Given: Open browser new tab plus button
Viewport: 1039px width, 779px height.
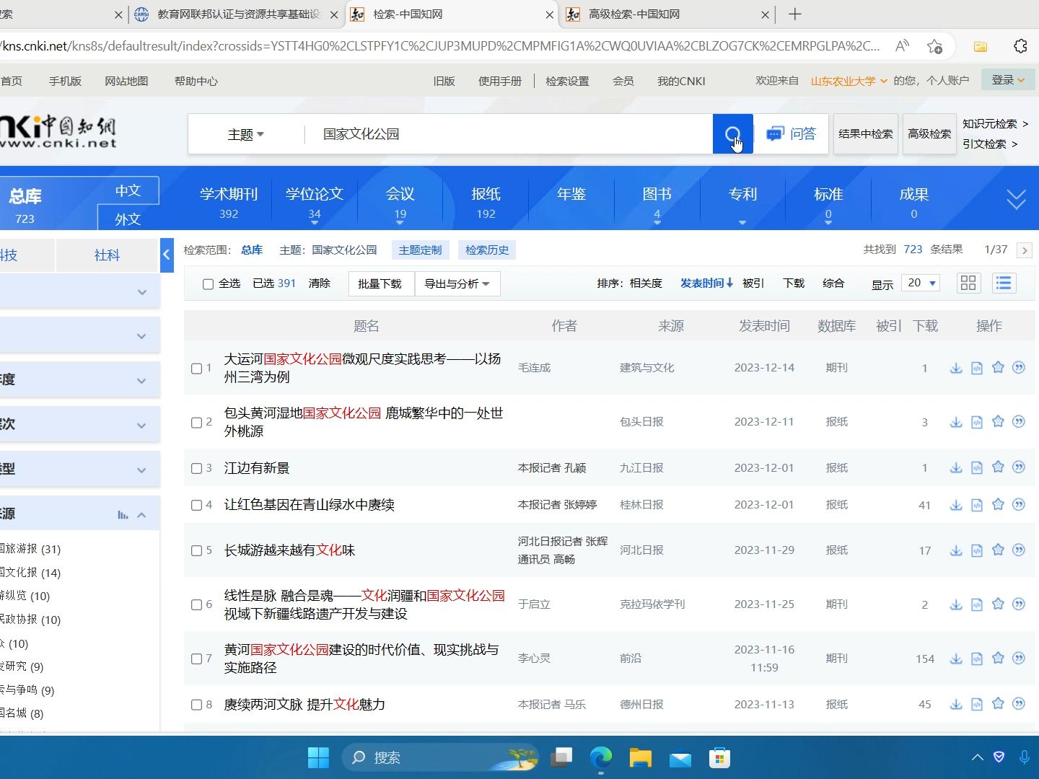Looking at the screenshot, I should click(x=795, y=14).
